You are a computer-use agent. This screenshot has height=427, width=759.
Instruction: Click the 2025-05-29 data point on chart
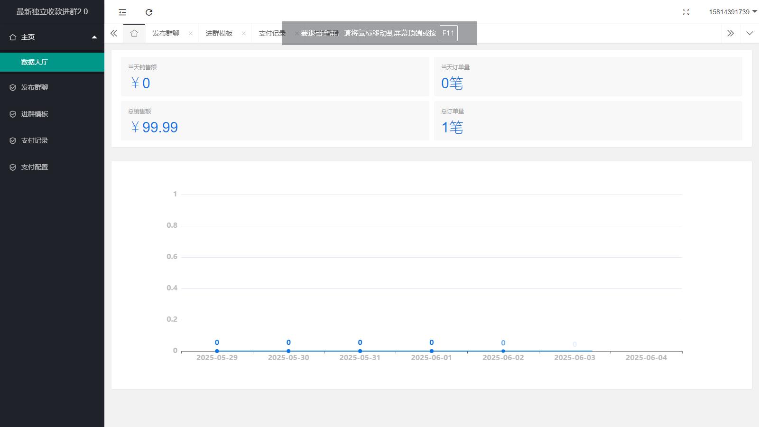[217, 351]
